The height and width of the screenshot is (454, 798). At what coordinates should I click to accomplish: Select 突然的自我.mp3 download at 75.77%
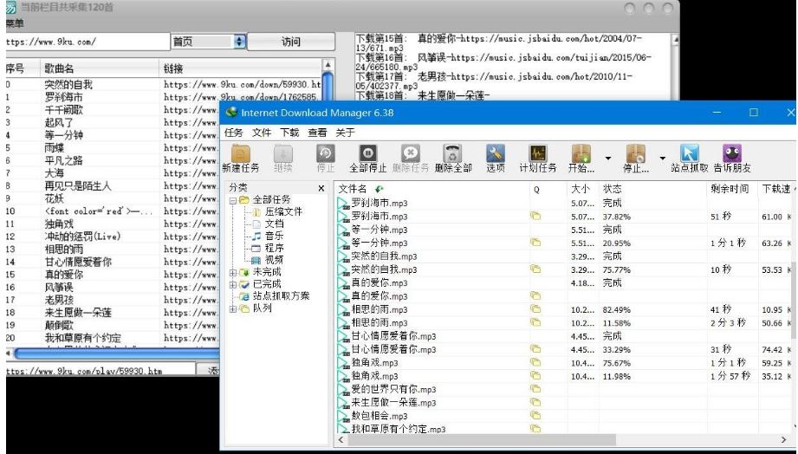[564, 269]
